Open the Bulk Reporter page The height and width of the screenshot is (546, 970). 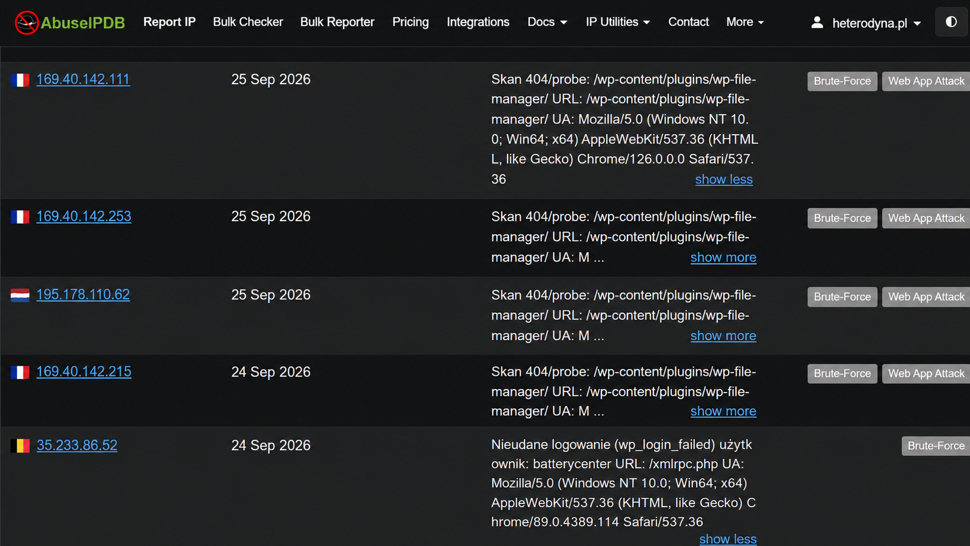pos(337,22)
